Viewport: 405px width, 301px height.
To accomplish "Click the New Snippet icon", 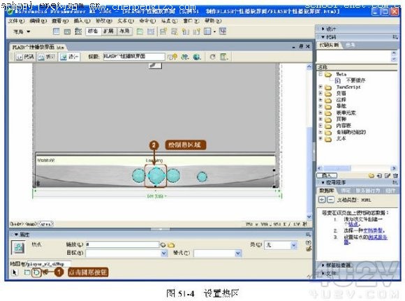I will (x=379, y=176).
